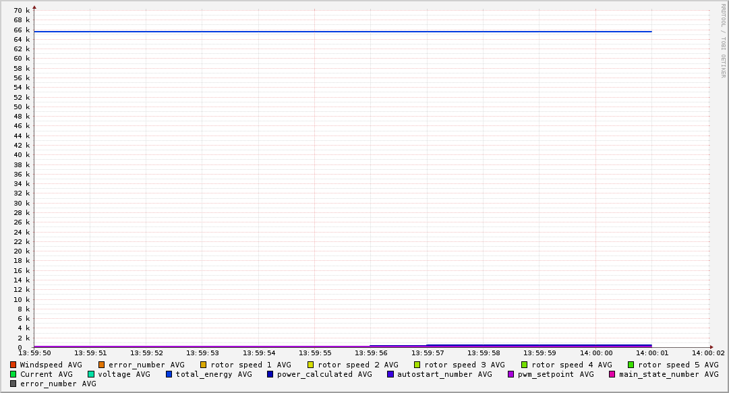The width and height of the screenshot is (729, 393).
Task: Click the rotor speed 5 AVG swatch
Action: (631, 365)
